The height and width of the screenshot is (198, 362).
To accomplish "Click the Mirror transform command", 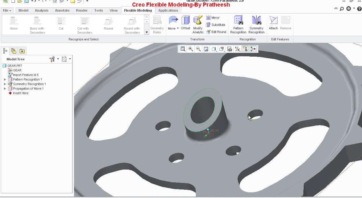I will 213,18.
